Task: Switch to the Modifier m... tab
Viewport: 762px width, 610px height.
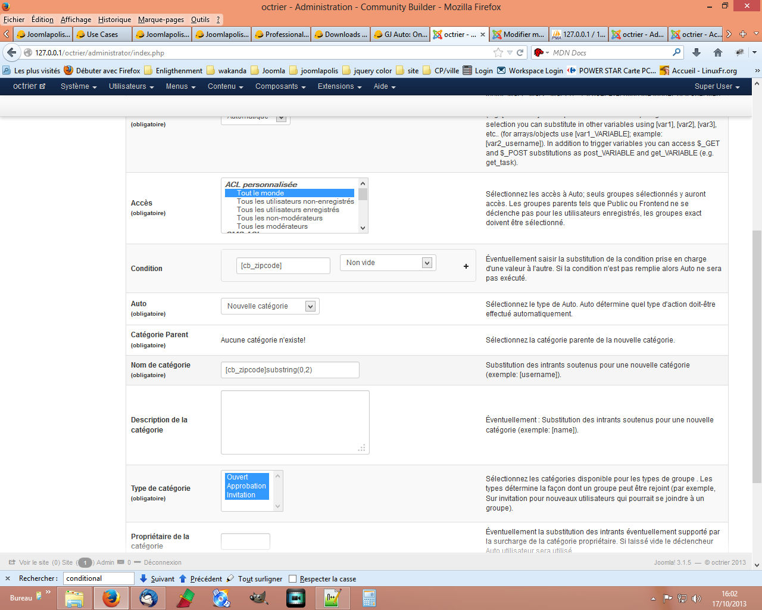Action: pos(519,34)
